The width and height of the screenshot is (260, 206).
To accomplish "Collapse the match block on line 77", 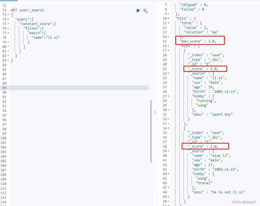I will tap(8, 33).
